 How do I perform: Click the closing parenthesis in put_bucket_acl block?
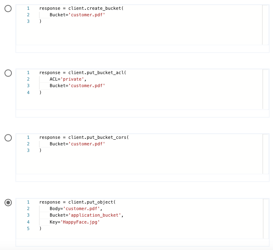point(40,92)
